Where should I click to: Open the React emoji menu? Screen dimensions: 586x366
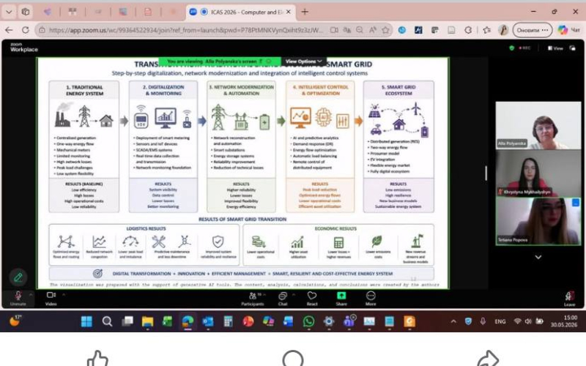(312, 299)
